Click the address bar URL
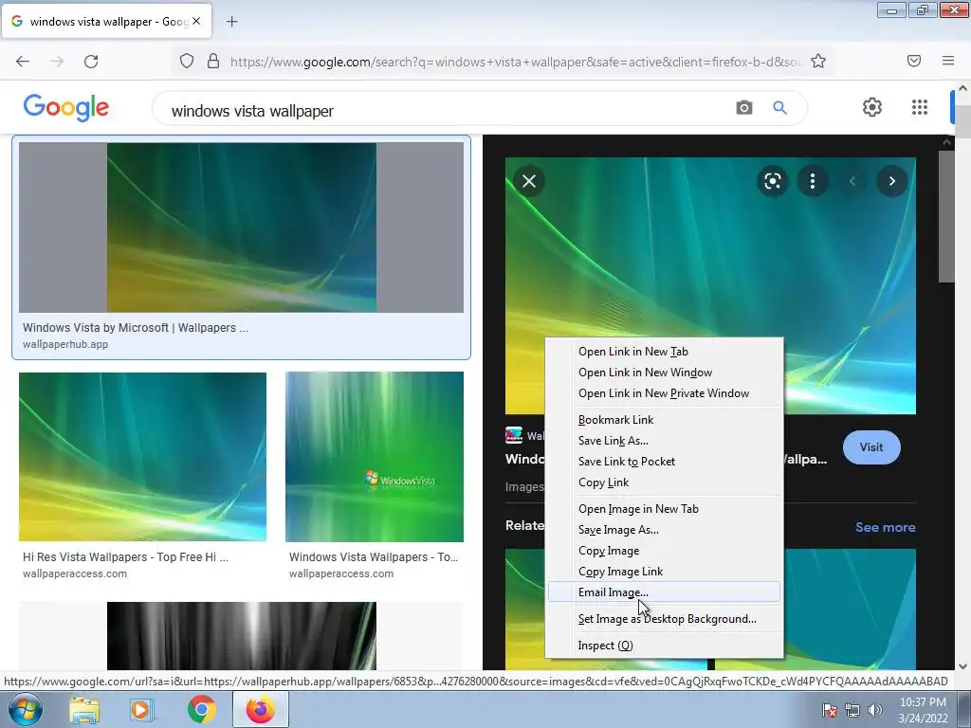 (514, 62)
